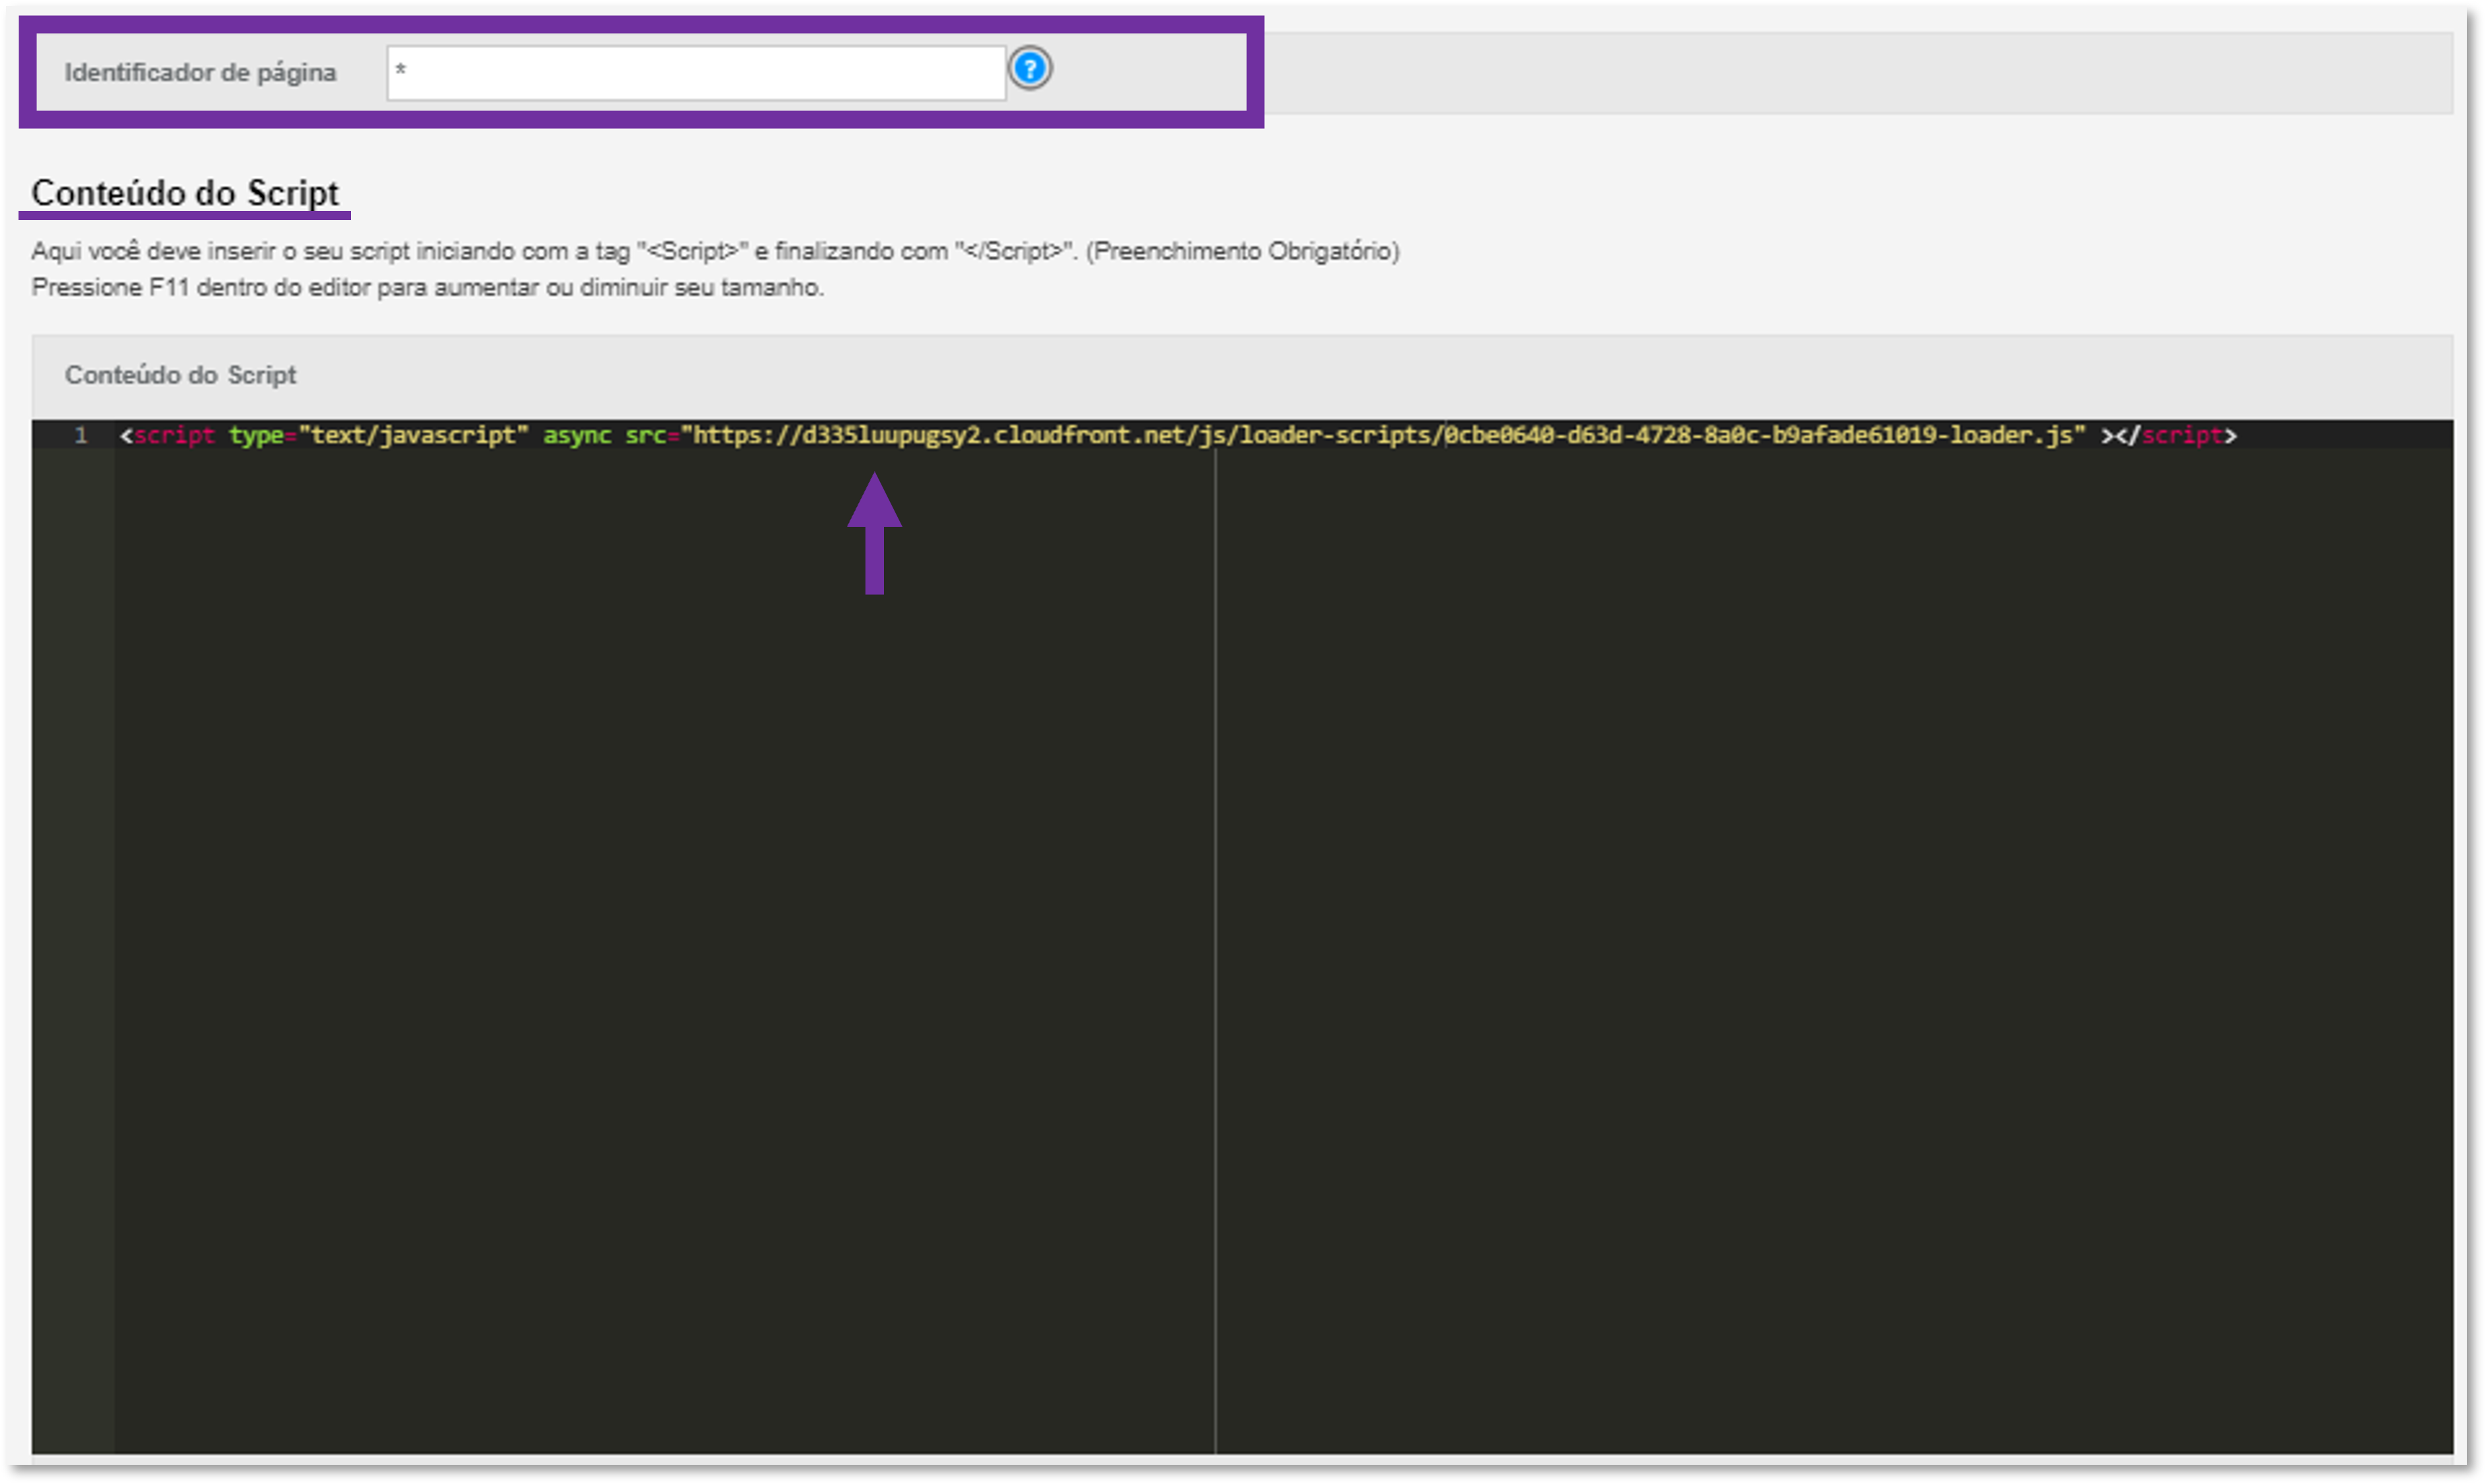This screenshot has width=2486, height=1484.
Task: Click the async attribute in the code line
Action: (577, 435)
